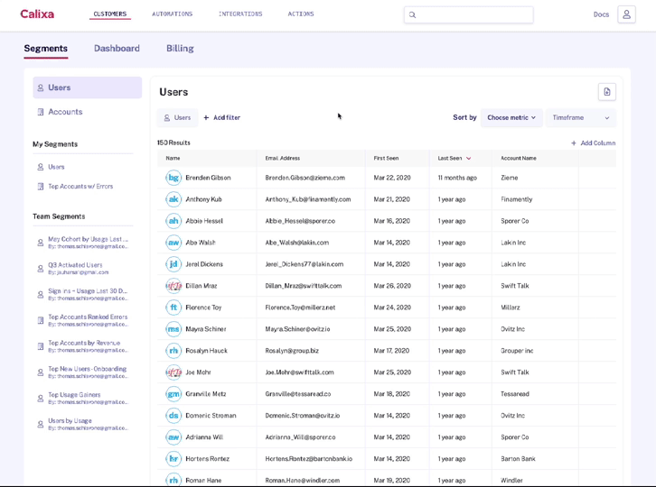656x487 pixels.
Task: Open the Q3 Activated Users segment
Action: pyautogui.click(x=78, y=269)
